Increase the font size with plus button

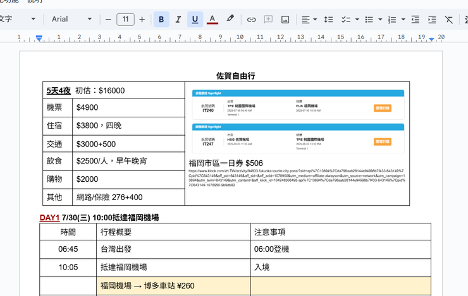142,20
